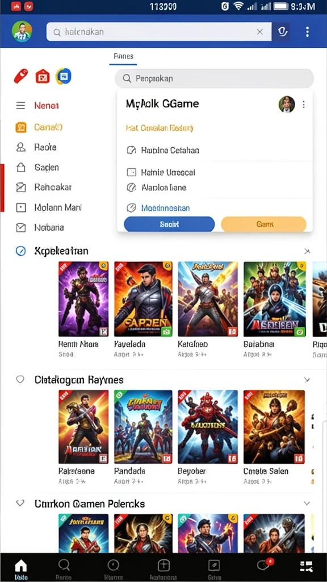Select 'Rabine Cetahan' option
The width and height of the screenshot is (327, 582).
pos(163,150)
